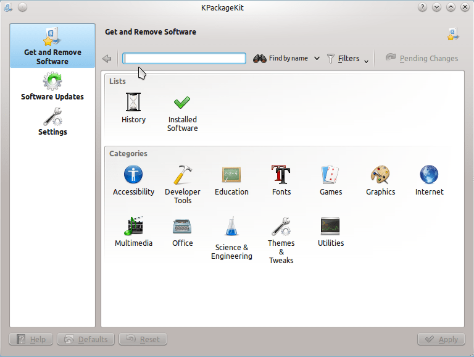This screenshot has width=474, height=357.
Task: Open the Graphics category
Action: [x=380, y=180]
